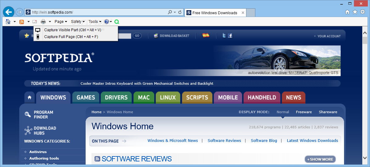
Task: Open the Authoring tools category
Action: (44, 158)
